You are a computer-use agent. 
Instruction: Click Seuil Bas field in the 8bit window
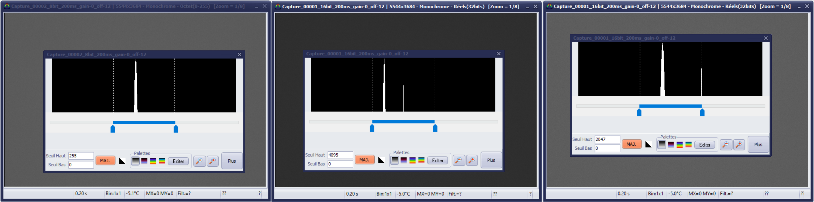[x=81, y=165]
